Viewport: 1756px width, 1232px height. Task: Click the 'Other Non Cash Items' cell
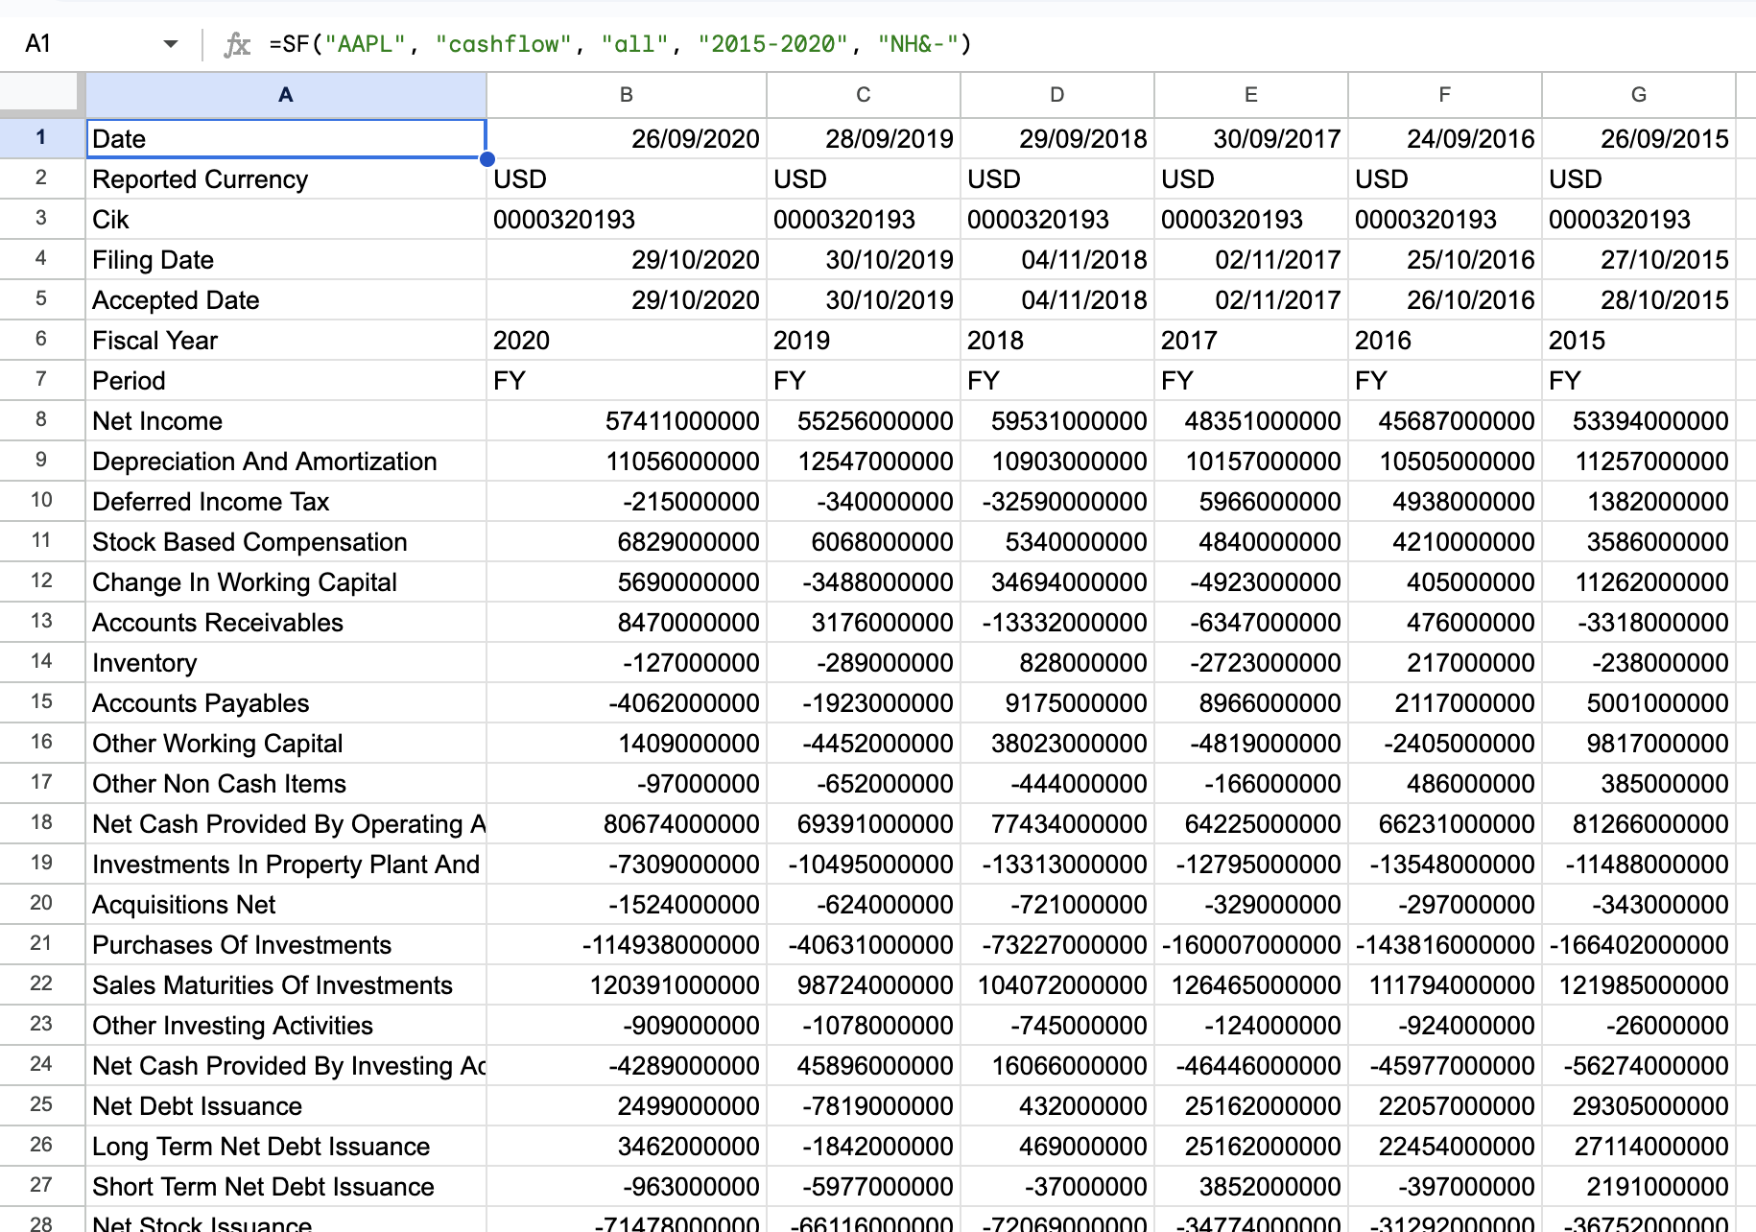[x=286, y=784]
